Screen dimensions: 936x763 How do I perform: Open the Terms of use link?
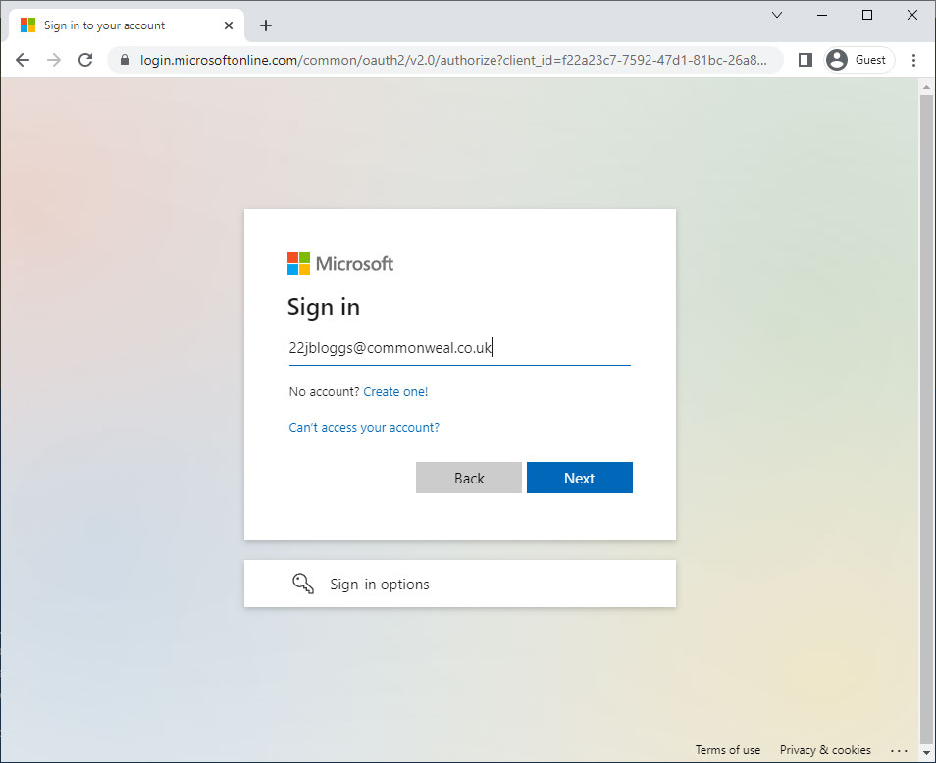point(727,749)
